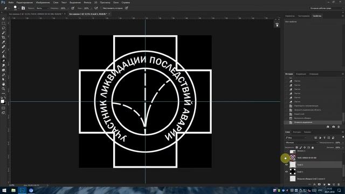The height and width of the screenshot is (194, 345).
Task: Open the eraser opacity slider dropdown
Action: [x=68, y=8]
